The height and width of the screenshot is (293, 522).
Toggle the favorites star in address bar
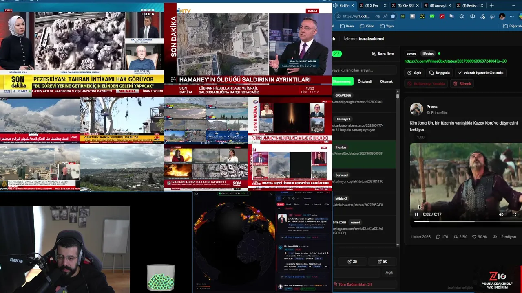click(393, 16)
